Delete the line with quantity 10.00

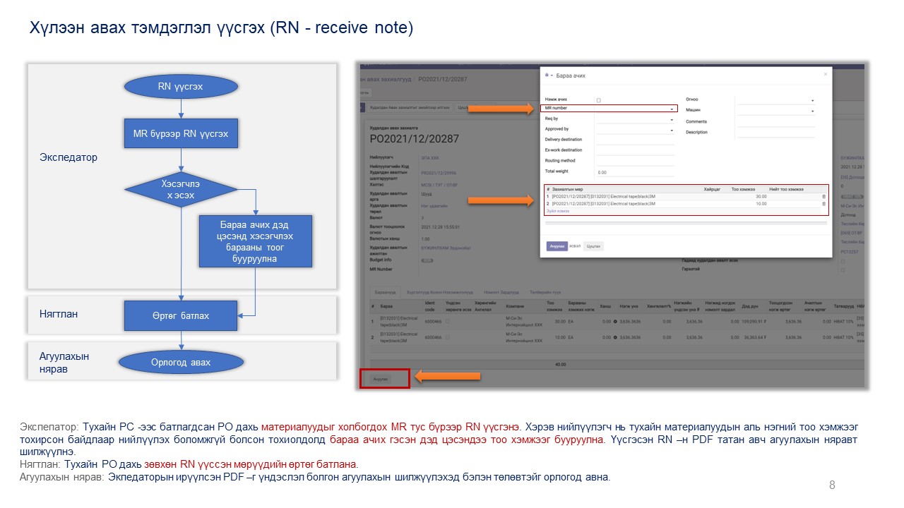point(823,204)
